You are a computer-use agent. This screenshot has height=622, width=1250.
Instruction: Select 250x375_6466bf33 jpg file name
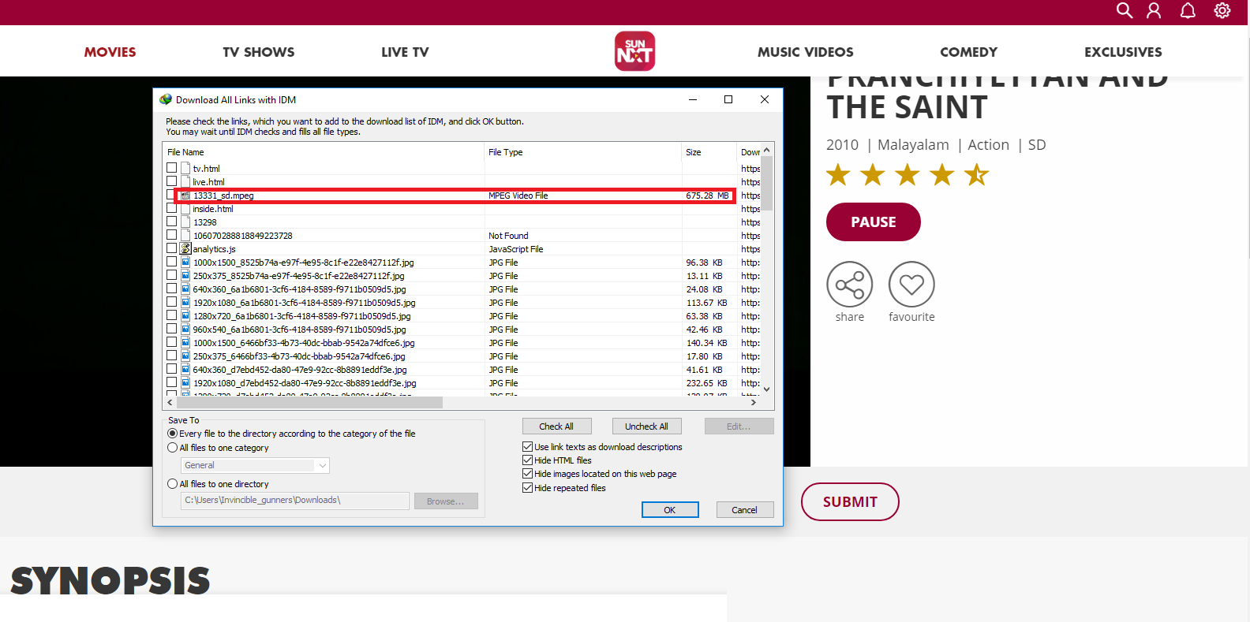click(299, 356)
